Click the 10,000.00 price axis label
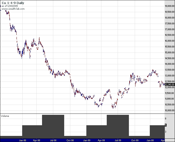 169,111
